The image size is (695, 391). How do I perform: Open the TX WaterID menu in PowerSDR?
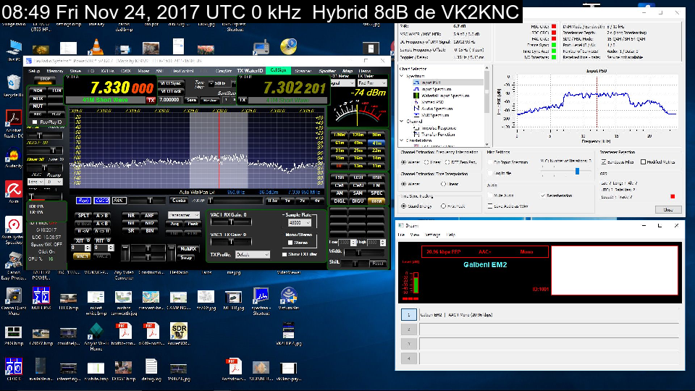pos(250,71)
